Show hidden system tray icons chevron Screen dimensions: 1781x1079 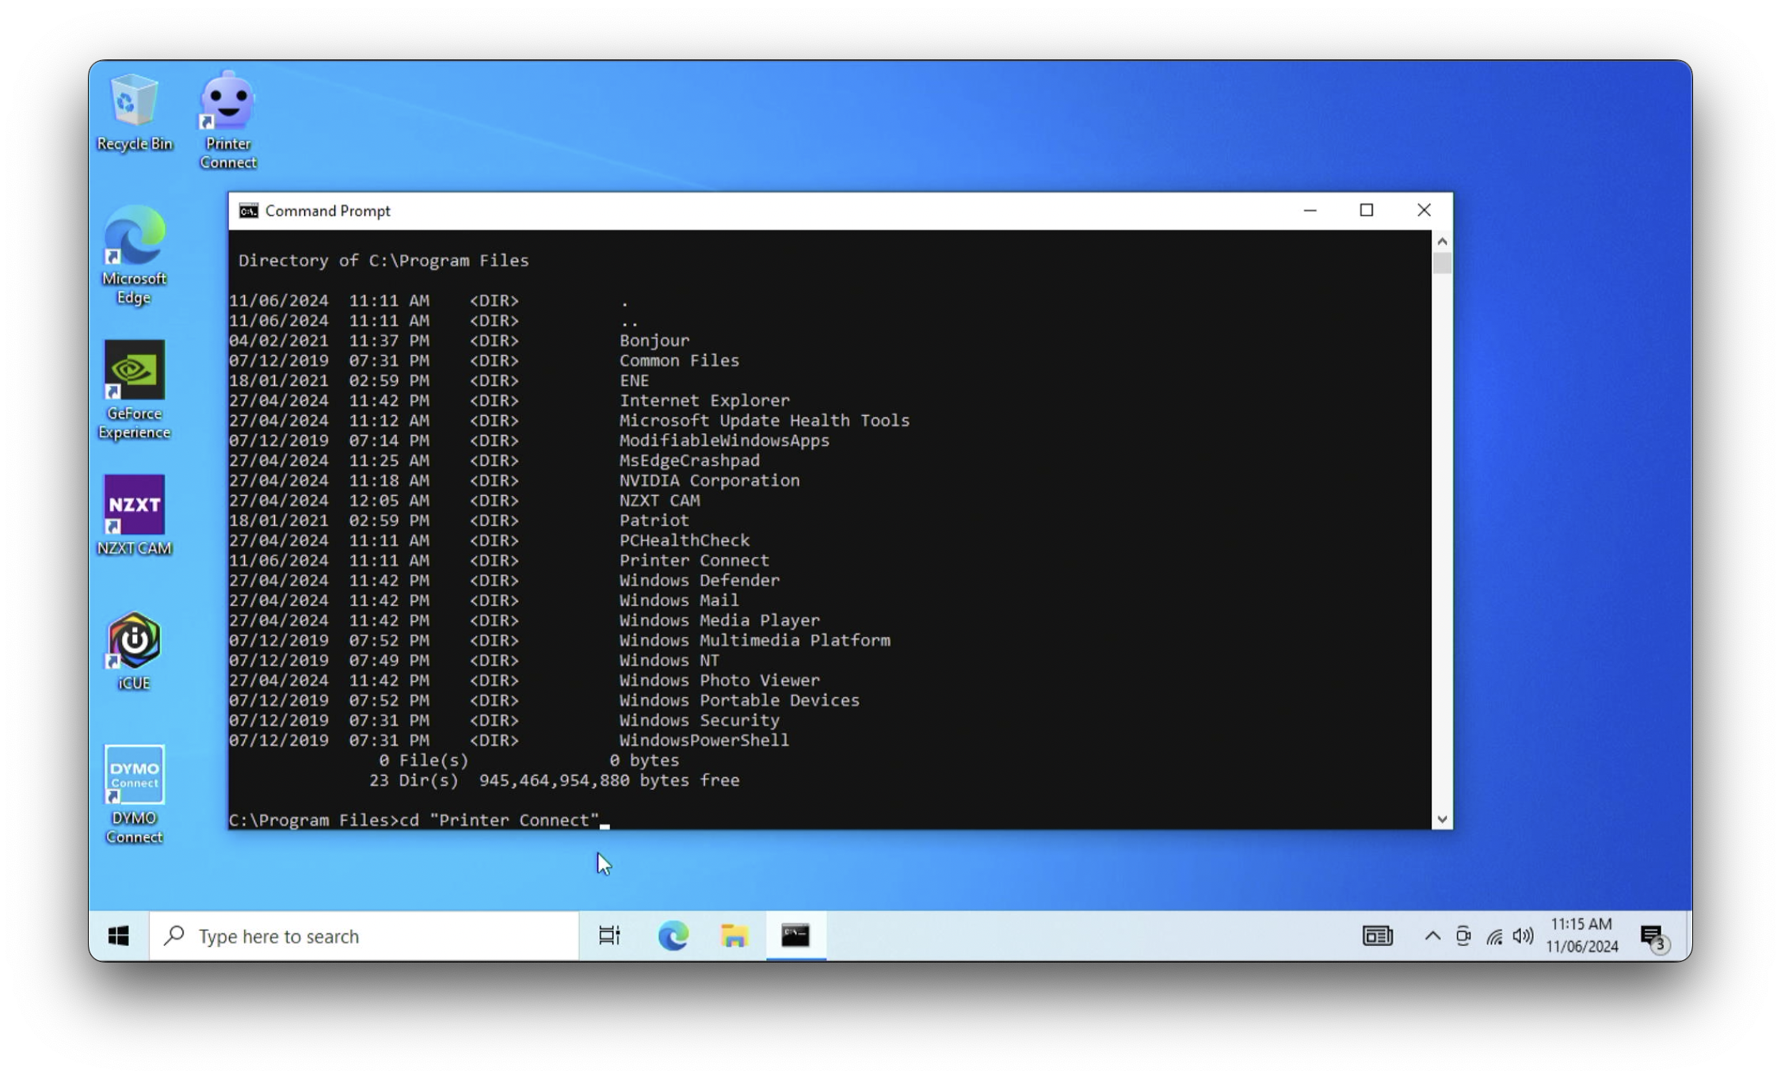[x=1432, y=936]
